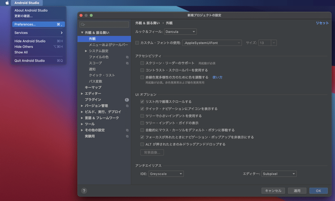Open the Apple menu
The height and width of the screenshot is (201, 335).
click(7, 3)
